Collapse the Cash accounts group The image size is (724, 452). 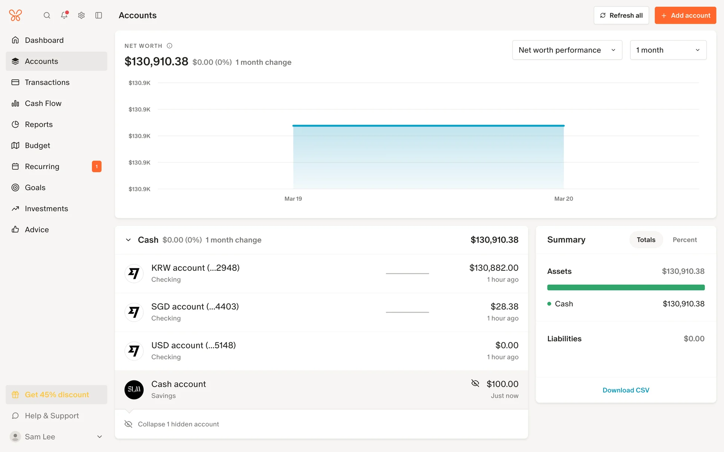point(128,240)
